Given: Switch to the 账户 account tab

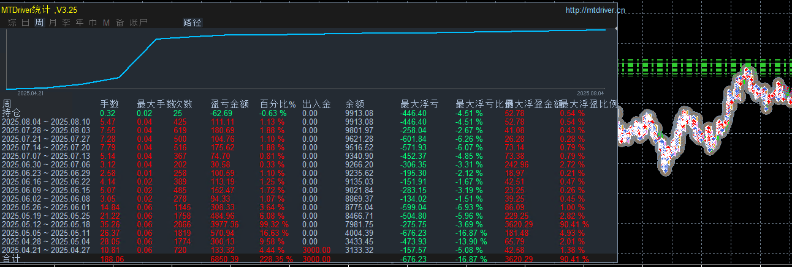Looking at the screenshot, I should click(x=139, y=23).
